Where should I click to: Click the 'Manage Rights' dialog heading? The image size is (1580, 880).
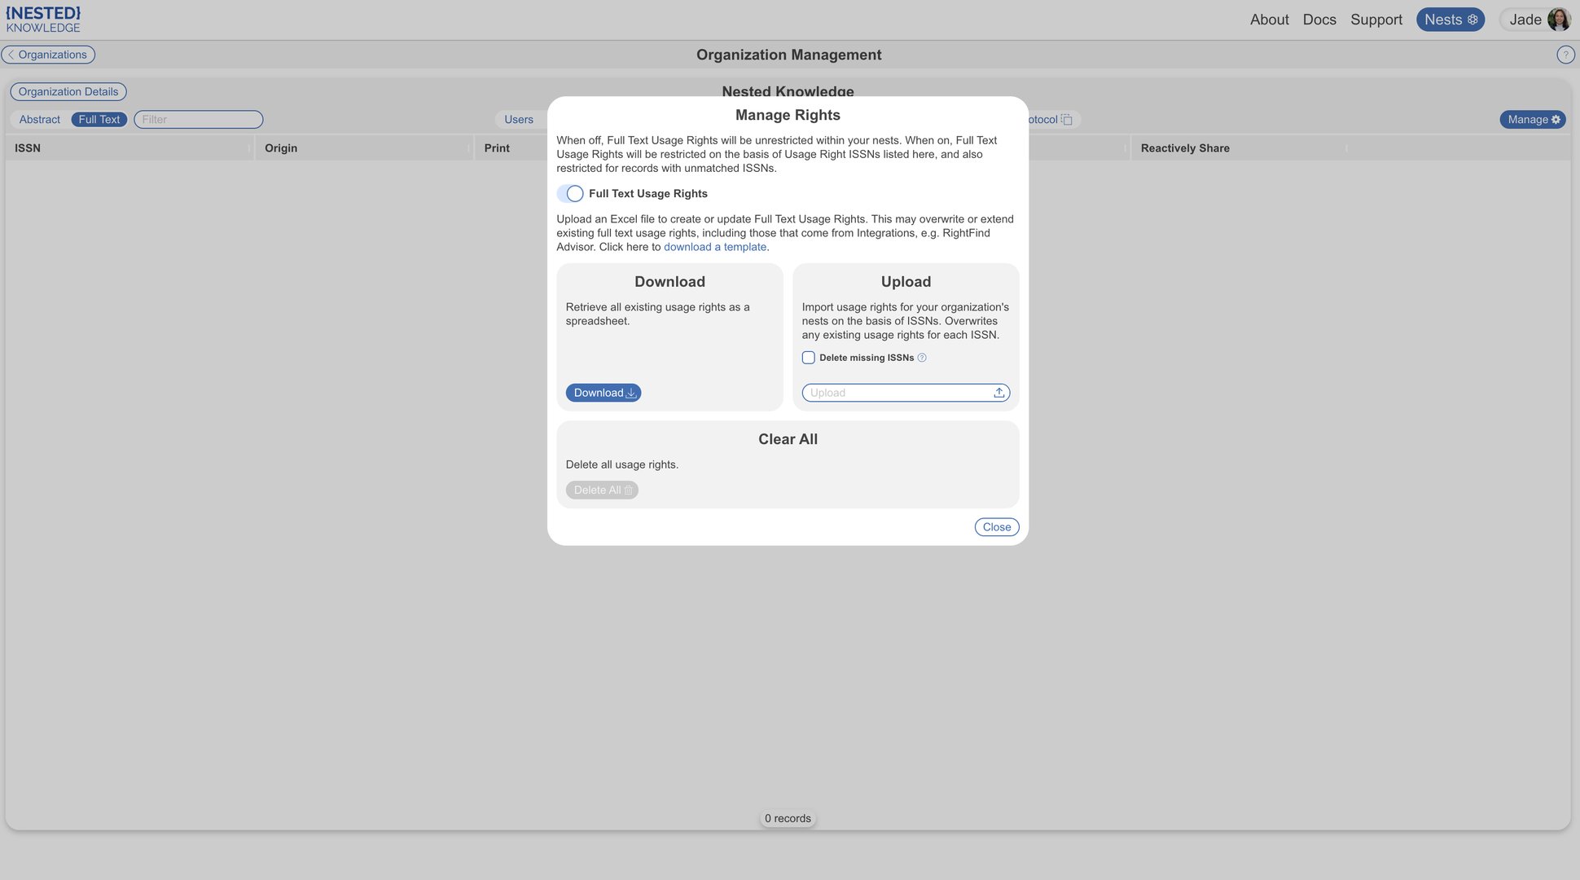coord(788,115)
